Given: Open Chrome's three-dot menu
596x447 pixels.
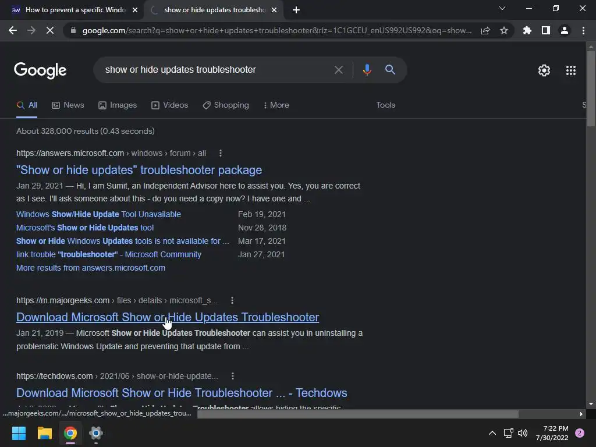Looking at the screenshot, I should [583, 30].
